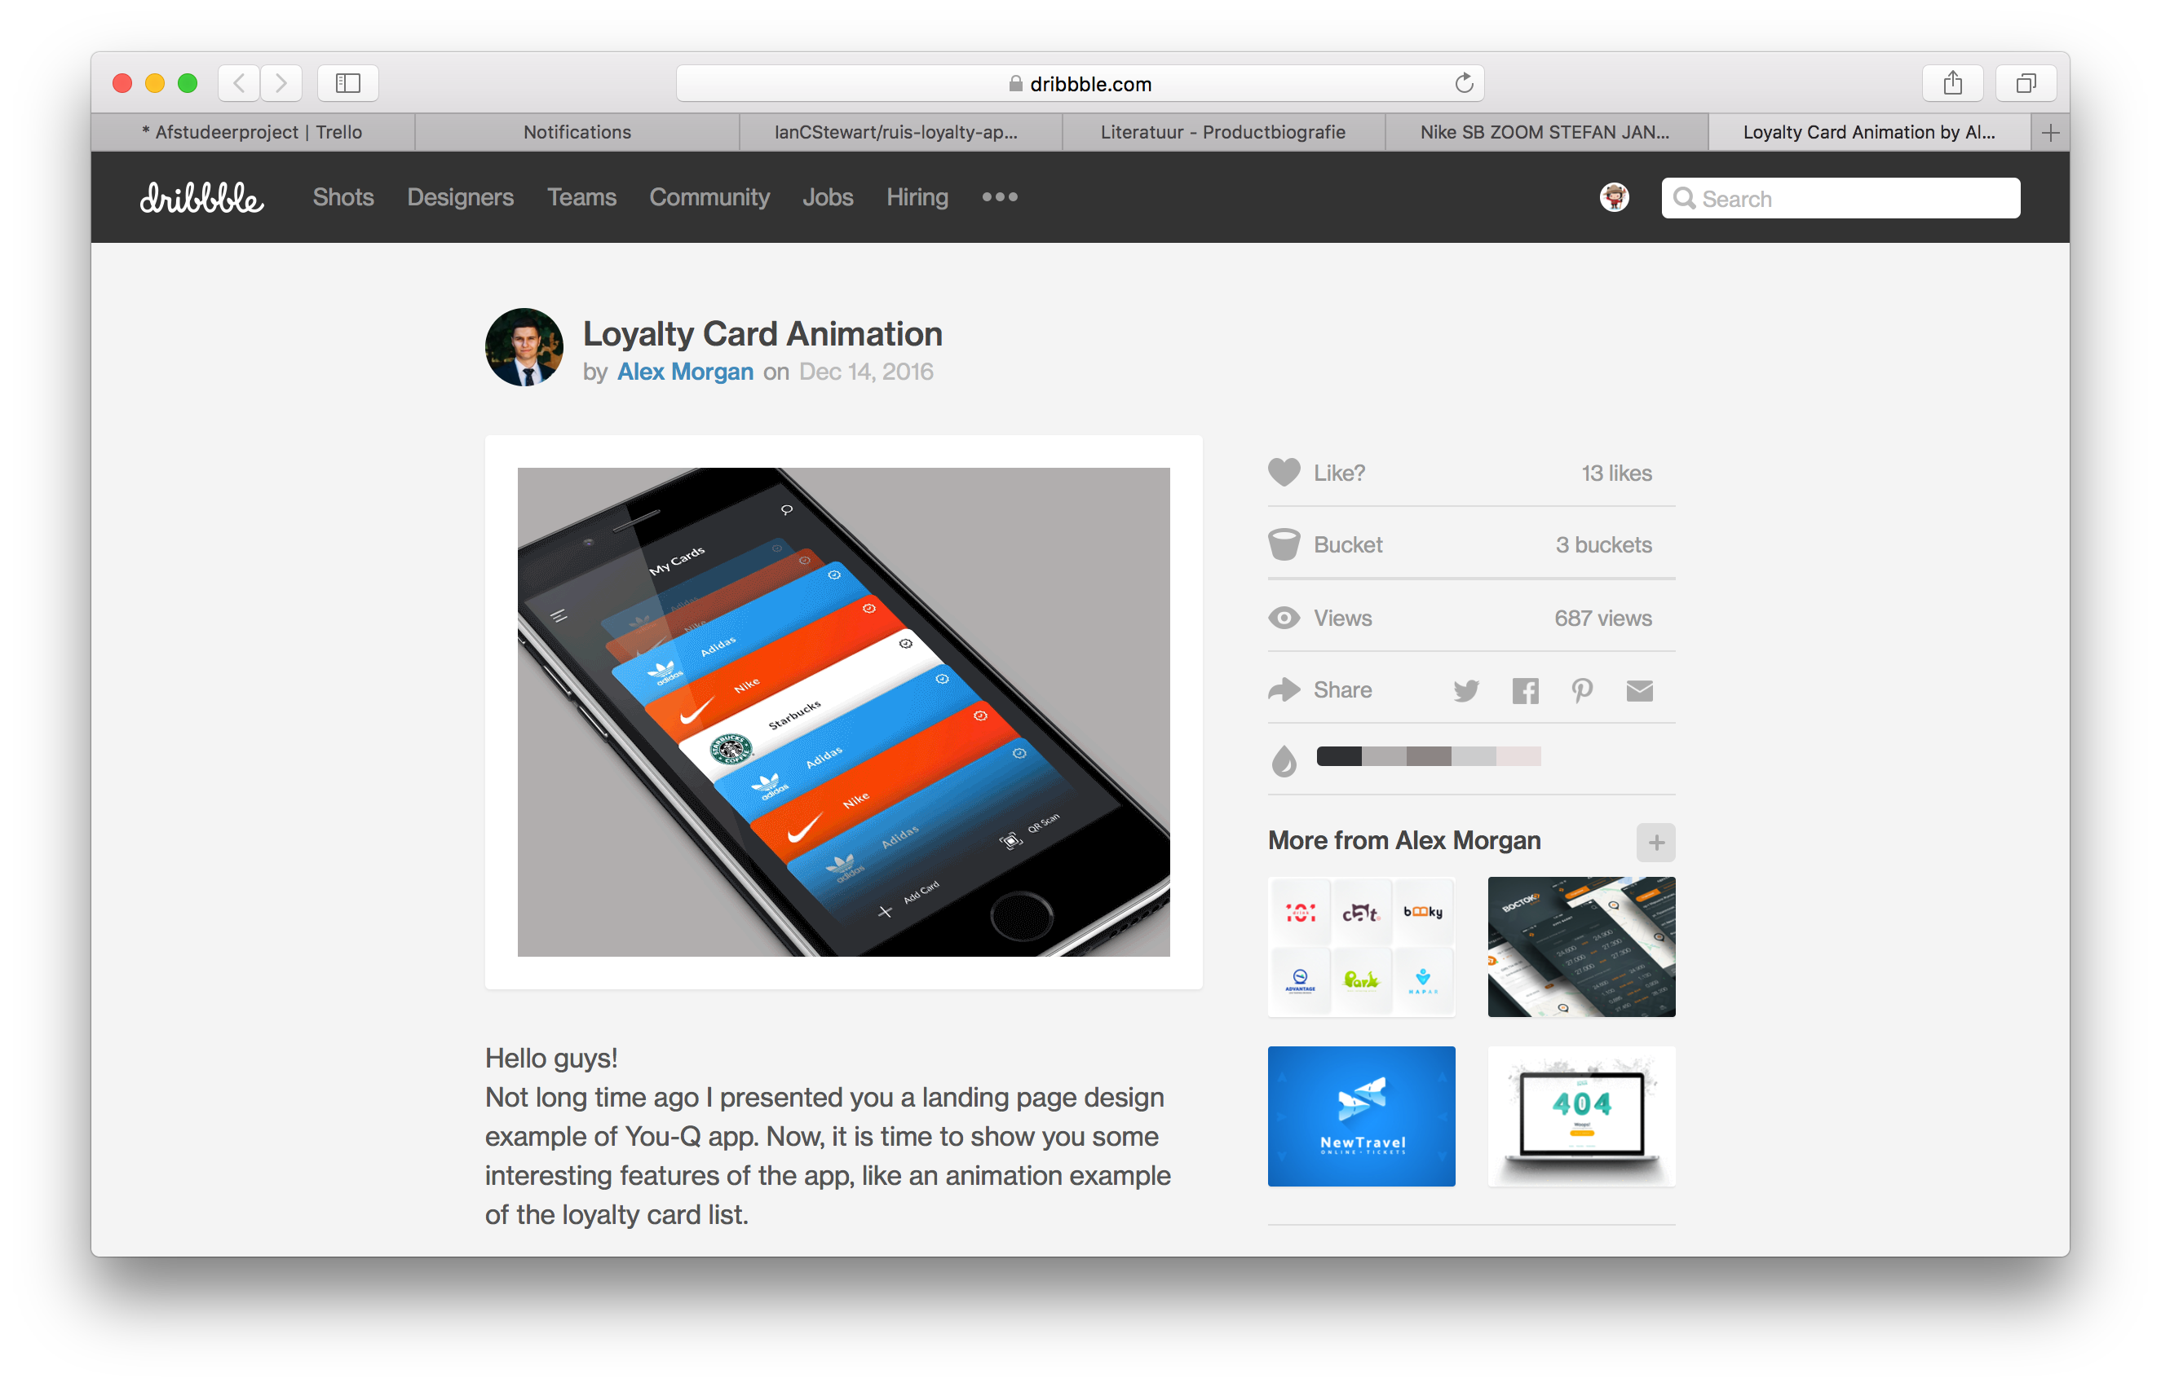Open the Community menu item
Viewport: 2161px width, 1387px height.
point(709,196)
